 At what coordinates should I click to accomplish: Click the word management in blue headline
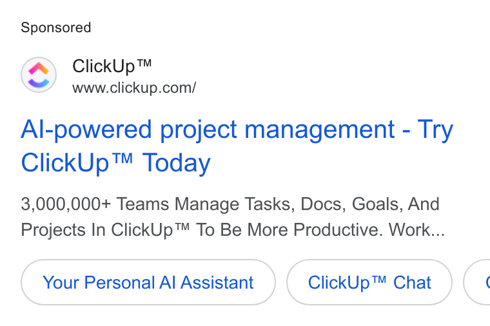point(319,129)
